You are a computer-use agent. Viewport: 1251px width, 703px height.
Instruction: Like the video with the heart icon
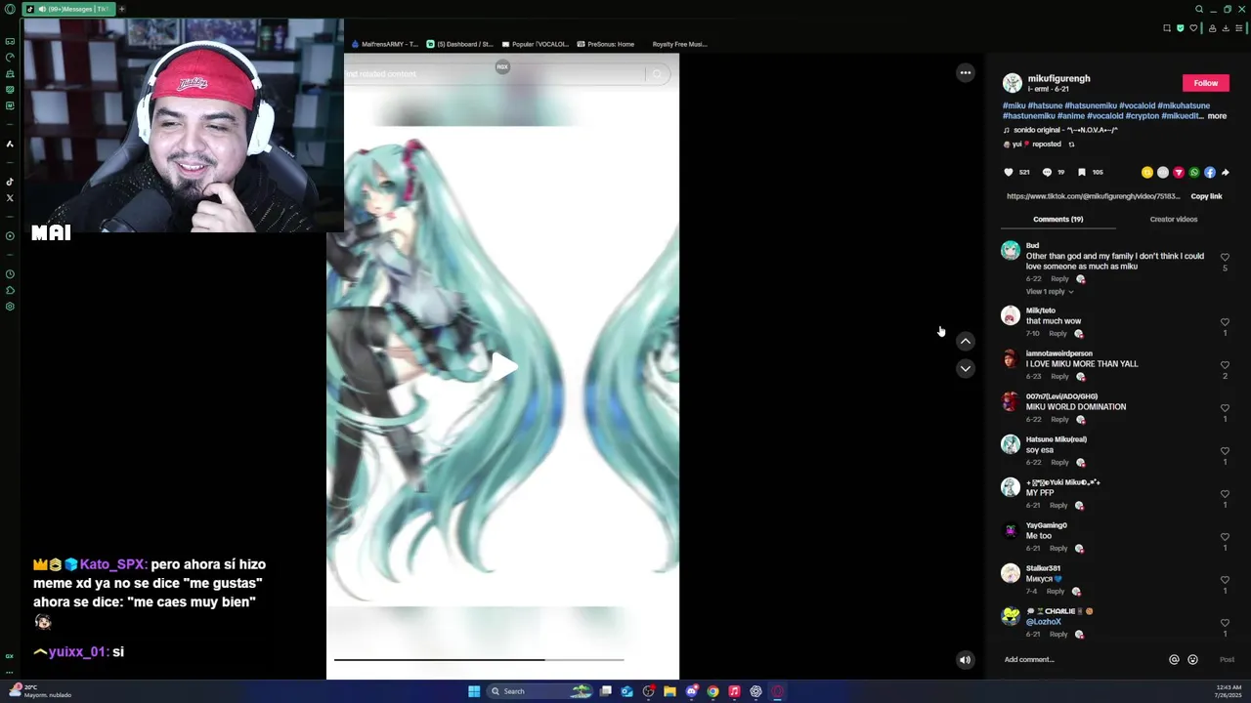[x=1009, y=172]
